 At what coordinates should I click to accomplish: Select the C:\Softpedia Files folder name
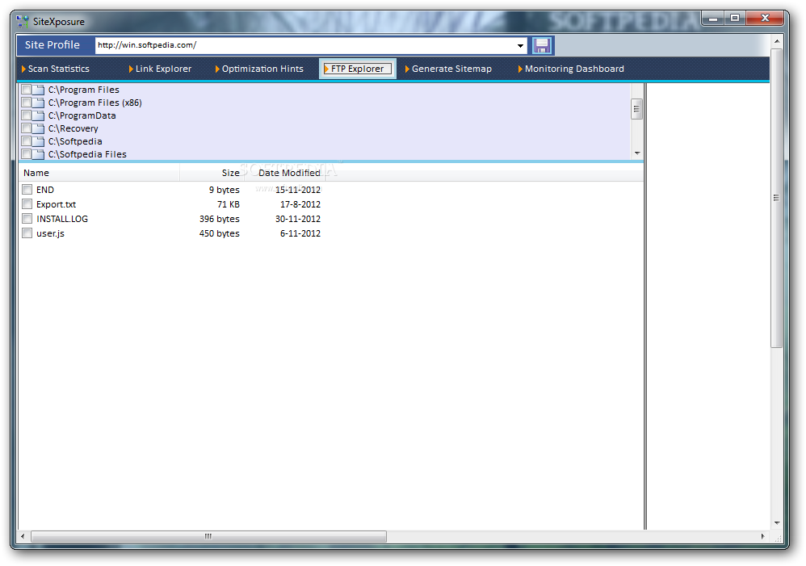point(87,153)
